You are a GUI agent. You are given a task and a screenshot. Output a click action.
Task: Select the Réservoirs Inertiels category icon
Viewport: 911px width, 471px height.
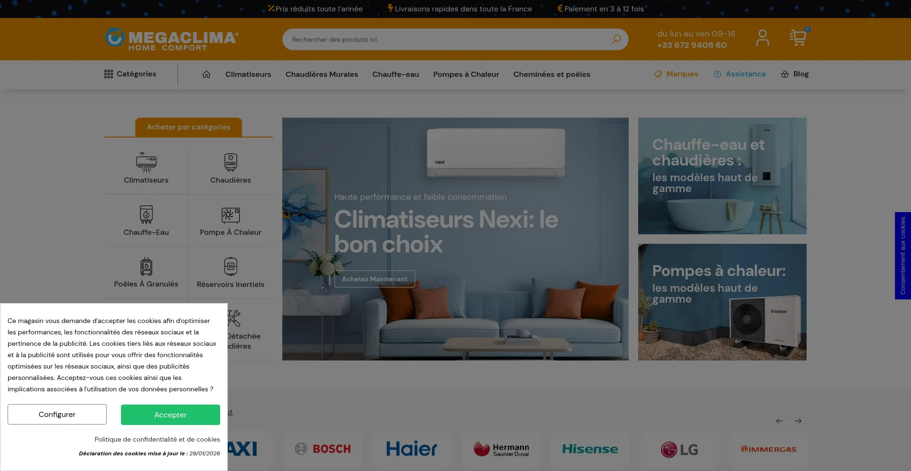(x=231, y=267)
